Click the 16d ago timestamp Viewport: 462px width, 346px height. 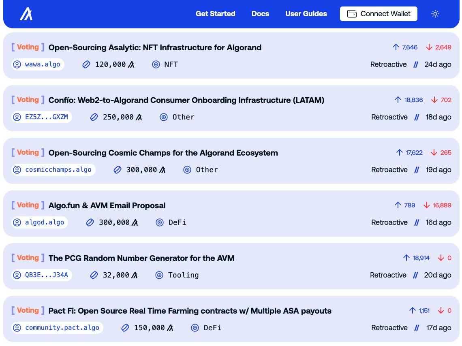coord(438,222)
